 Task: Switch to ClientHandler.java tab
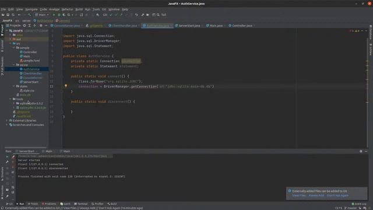124,26
